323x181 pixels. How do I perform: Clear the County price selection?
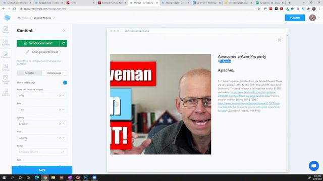point(60,138)
